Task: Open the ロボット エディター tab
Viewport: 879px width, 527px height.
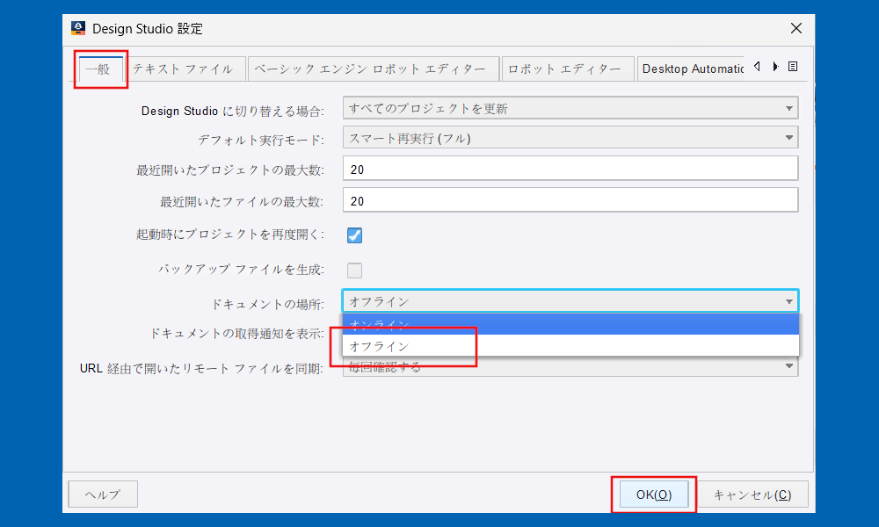Action: pos(567,69)
